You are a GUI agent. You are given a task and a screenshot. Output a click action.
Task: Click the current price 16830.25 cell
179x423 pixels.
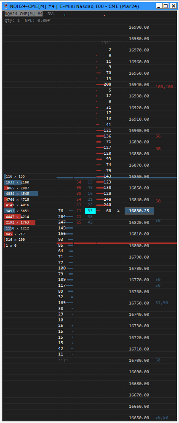pos(139,211)
